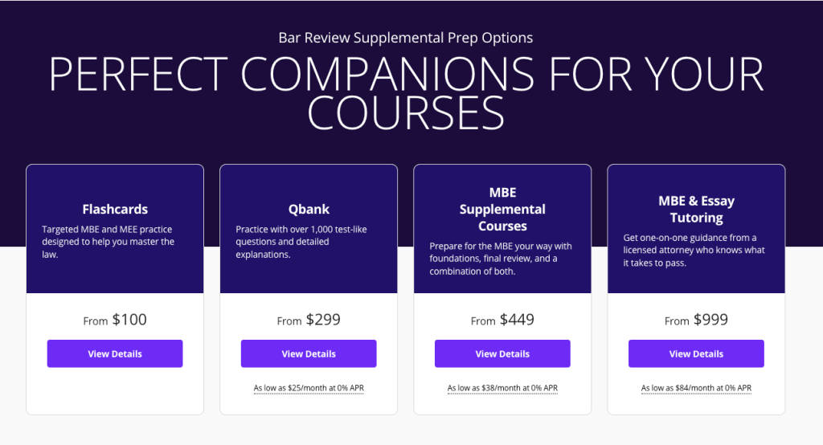823x445 pixels.
Task: Click the Bar Review Supplemental Prep Options subtitle
Action: 406,38
